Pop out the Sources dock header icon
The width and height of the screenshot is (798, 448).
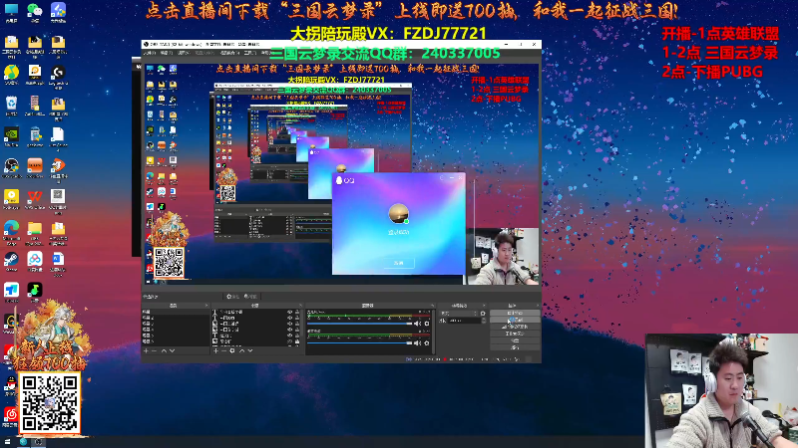tap(300, 306)
